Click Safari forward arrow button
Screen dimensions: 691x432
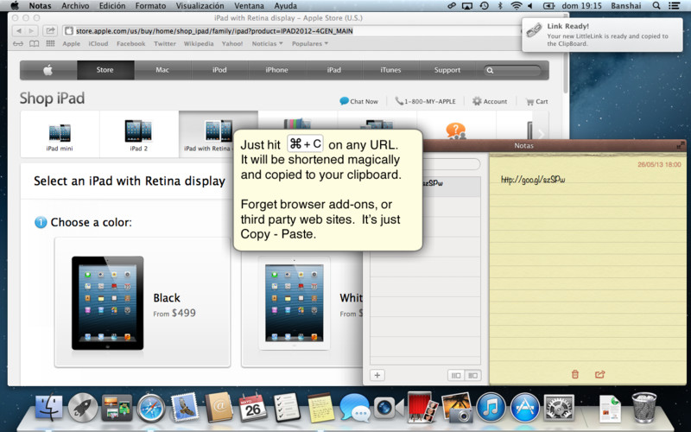[31, 31]
